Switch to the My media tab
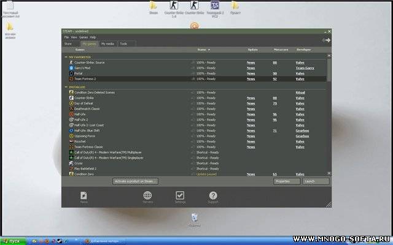This screenshot has height=245, width=393. [x=107, y=43]
